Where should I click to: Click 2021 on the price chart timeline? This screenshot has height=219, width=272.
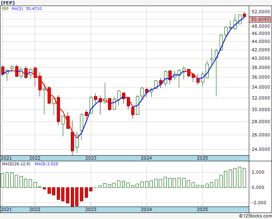[x=6, y=158]
